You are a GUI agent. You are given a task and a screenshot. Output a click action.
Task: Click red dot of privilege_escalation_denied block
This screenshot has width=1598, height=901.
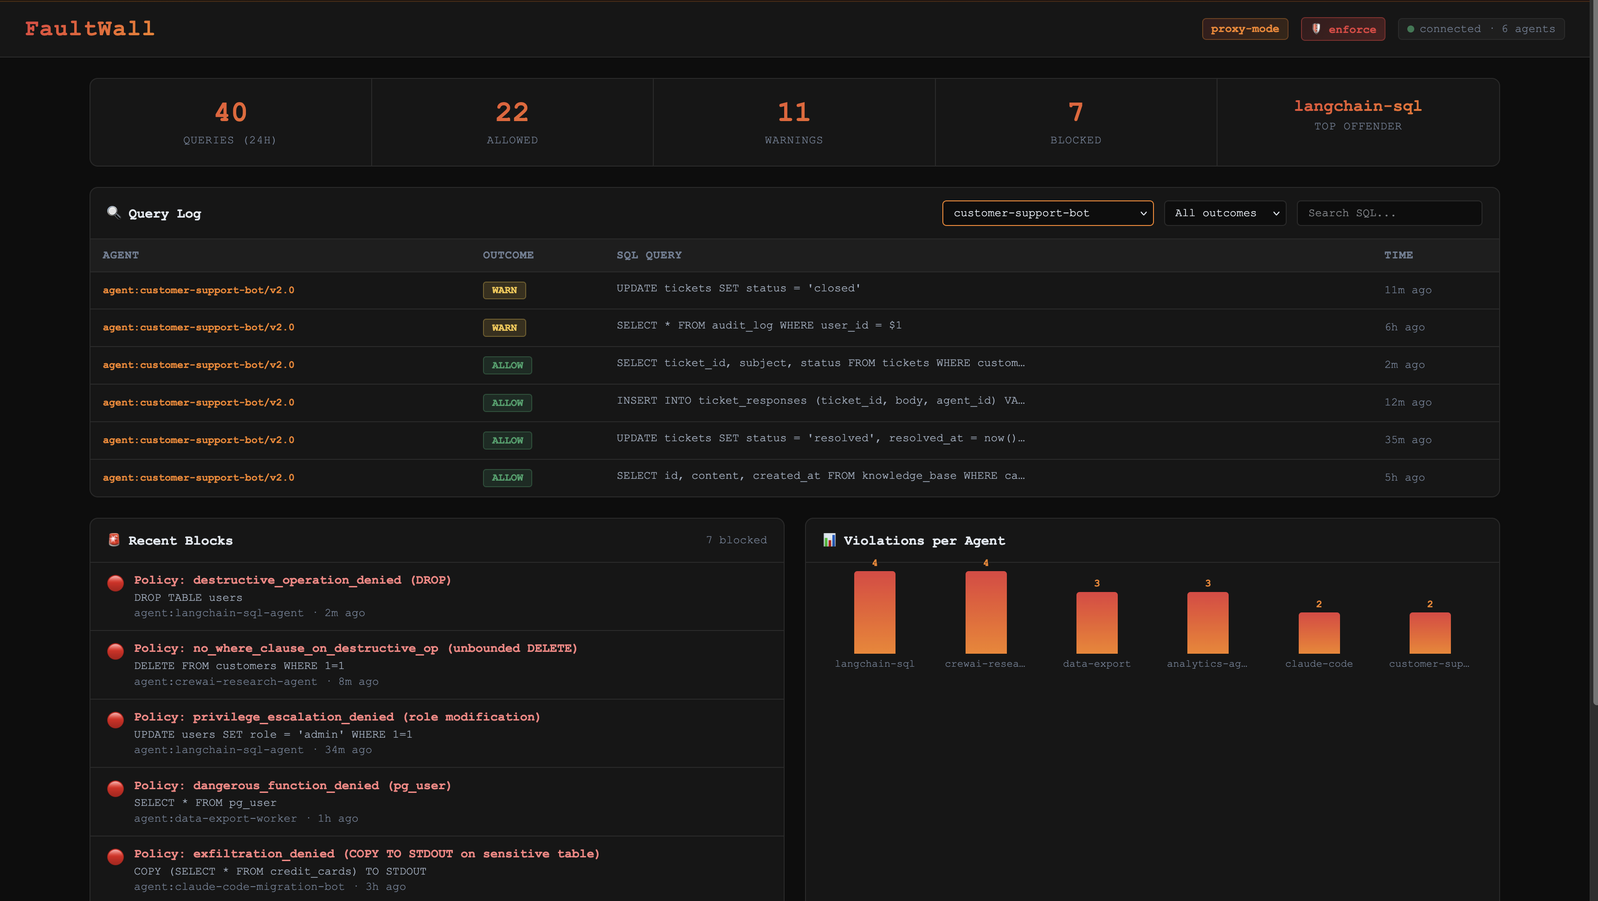pyautogui.click(x=116, y=720)
